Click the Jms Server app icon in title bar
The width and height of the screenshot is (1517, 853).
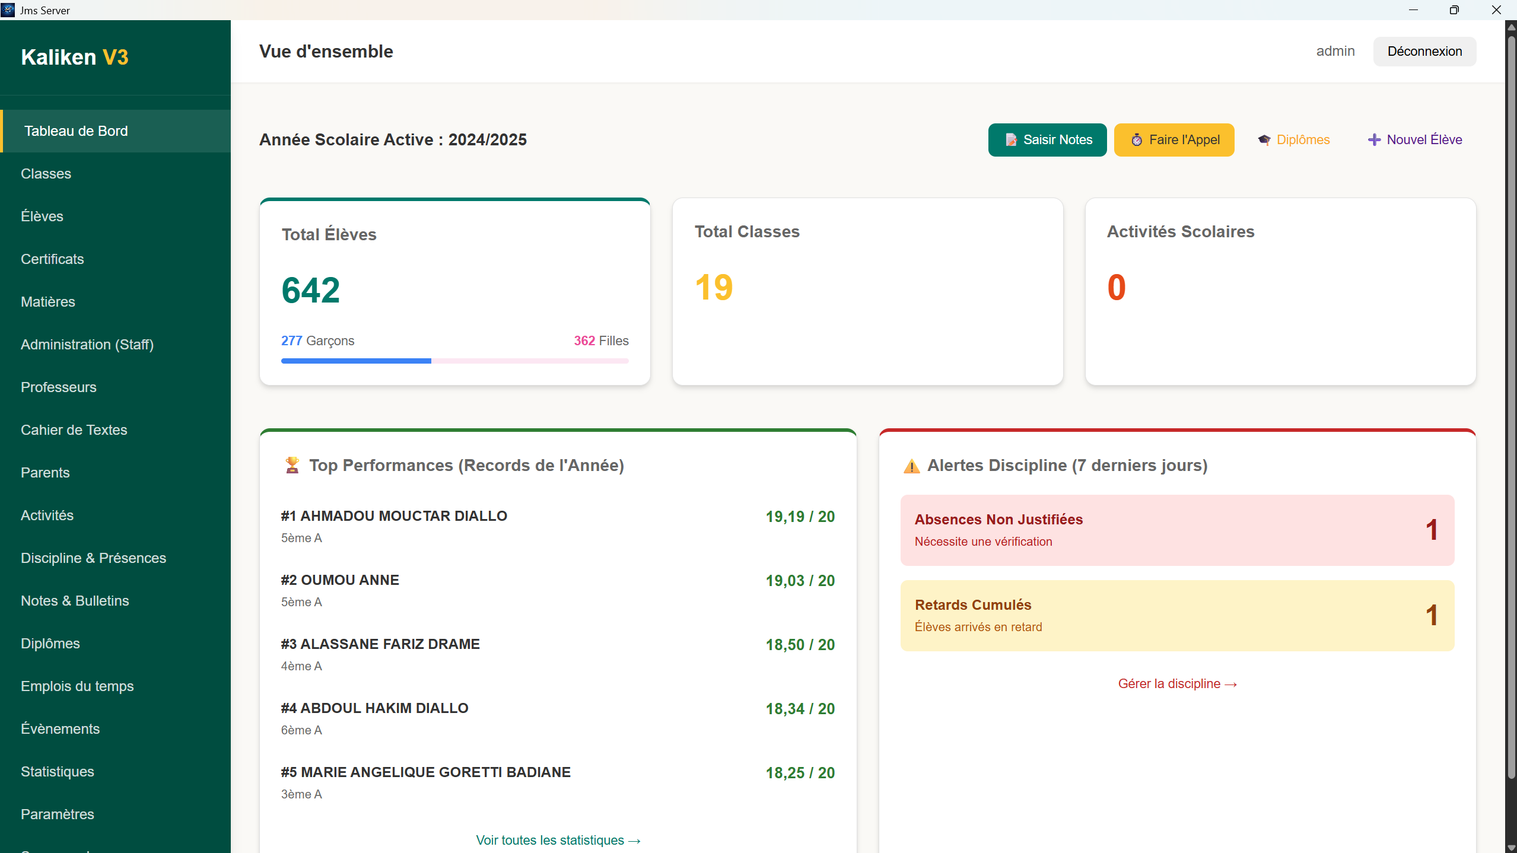tap(8, 9)
